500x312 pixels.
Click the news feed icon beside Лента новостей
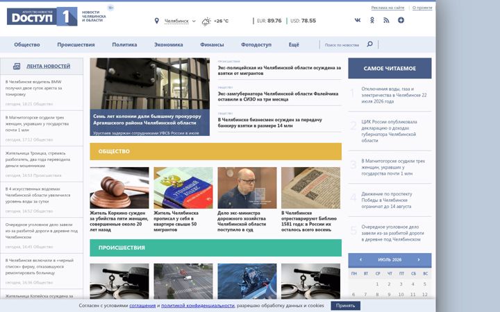click(17, 67)
